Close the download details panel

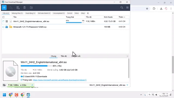click(x=128, y=56)
